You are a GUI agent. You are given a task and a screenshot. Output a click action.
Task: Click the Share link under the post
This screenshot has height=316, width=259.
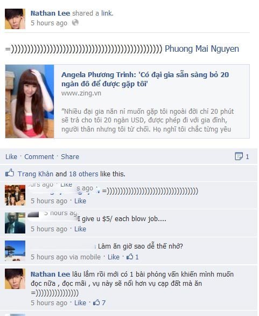click(70, 156)
